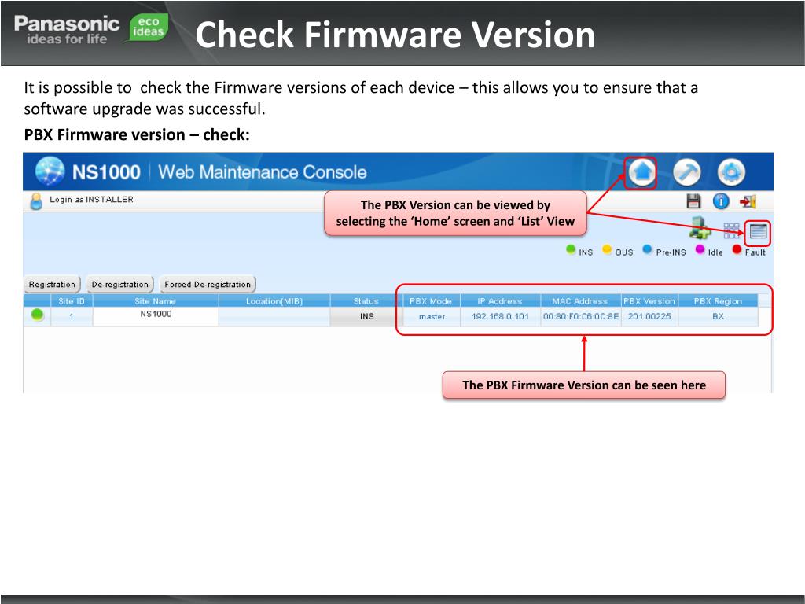Click the Web Maintenance Console title

tap(263, 172)
